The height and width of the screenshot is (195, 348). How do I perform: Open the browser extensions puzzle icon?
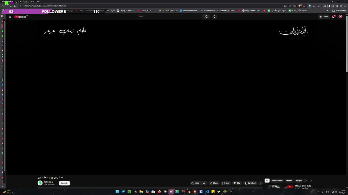314,6
